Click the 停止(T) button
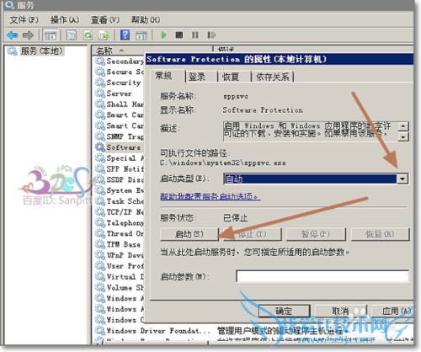421x352 pixels. coord(253,234)
